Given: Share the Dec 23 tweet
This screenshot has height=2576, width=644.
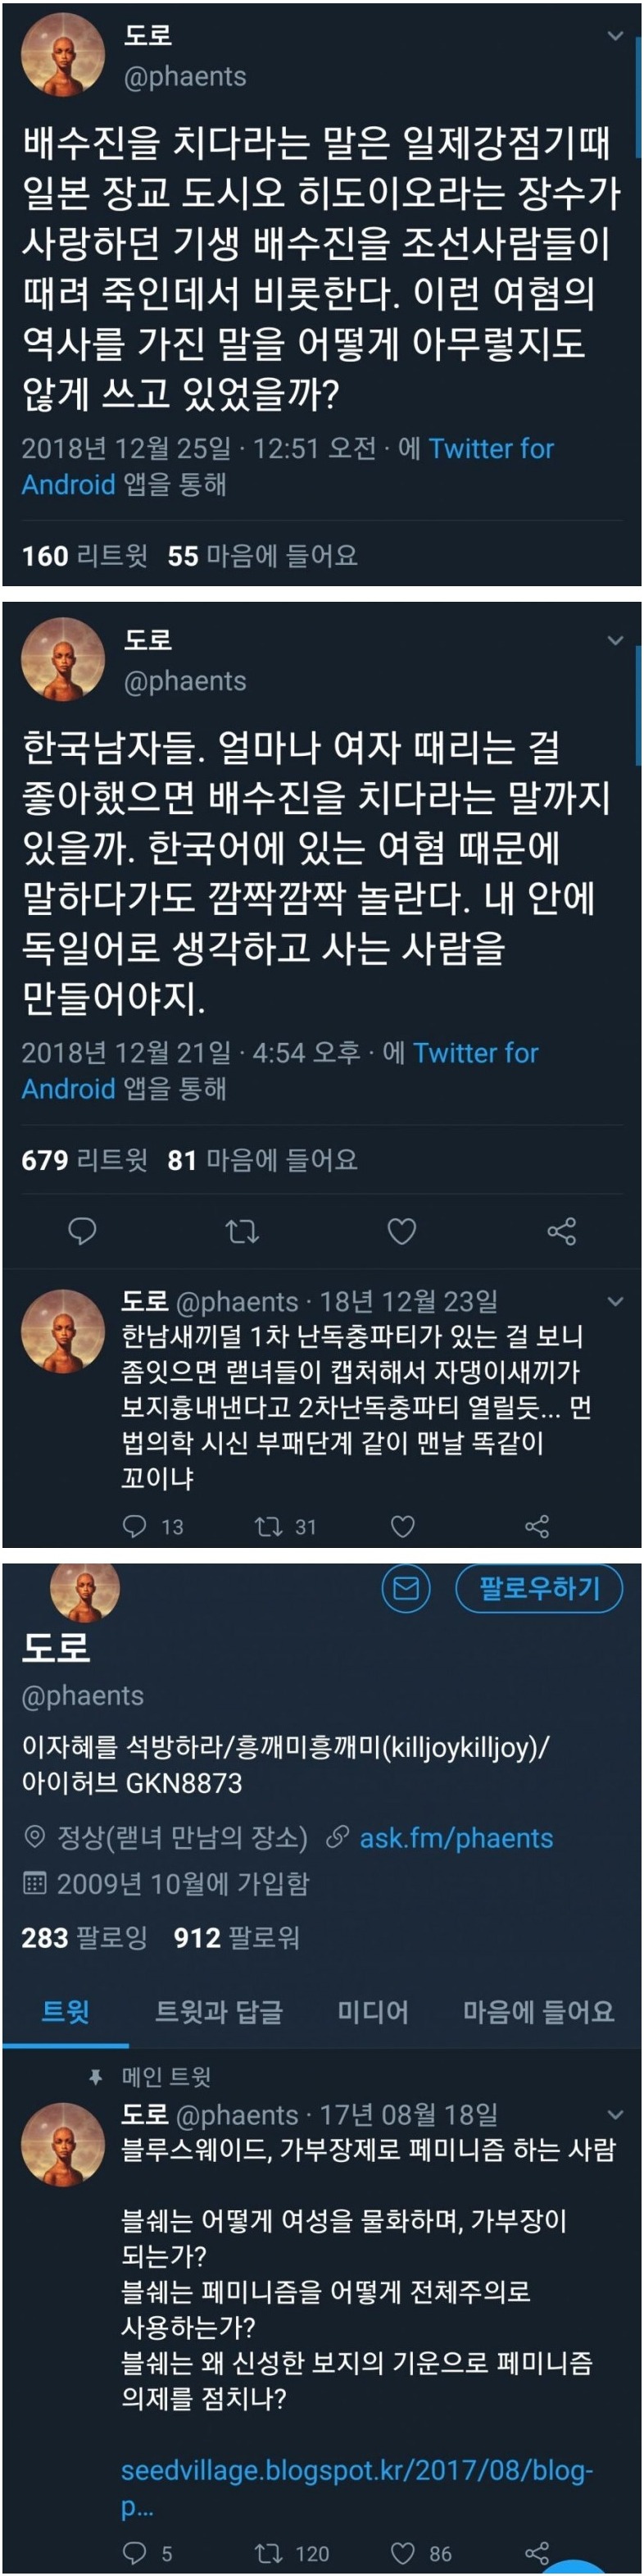Looking at the screenshot, I should [537, 1526].
